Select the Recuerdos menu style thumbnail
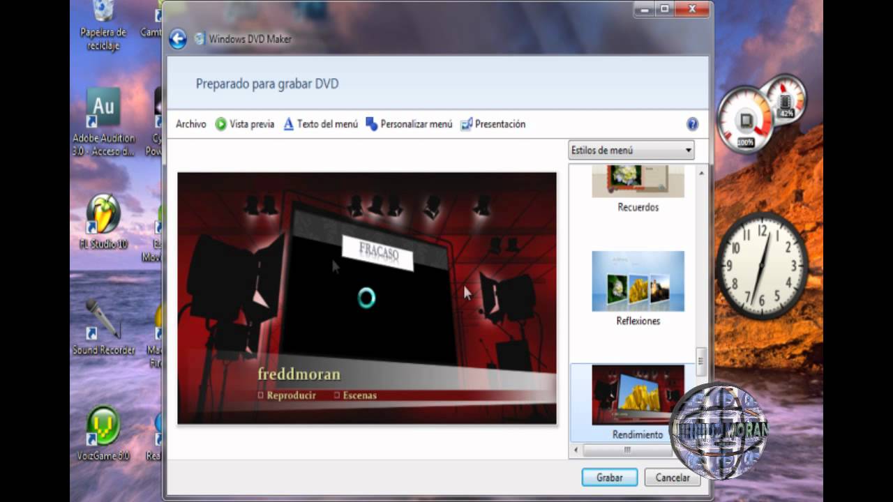 [x=638, y=181]
